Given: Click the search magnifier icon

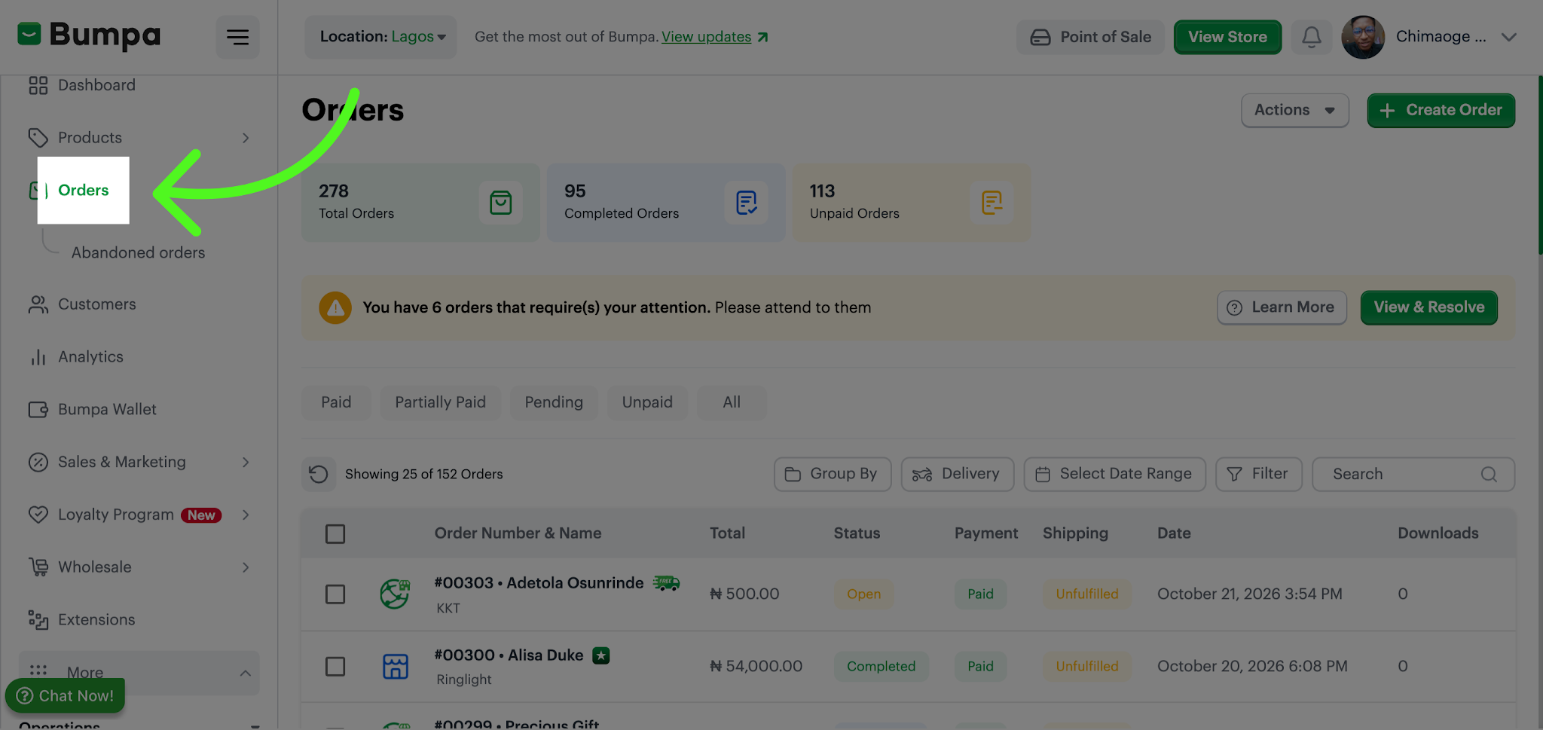Looking at the screenshot, I should pos(1489,474).
